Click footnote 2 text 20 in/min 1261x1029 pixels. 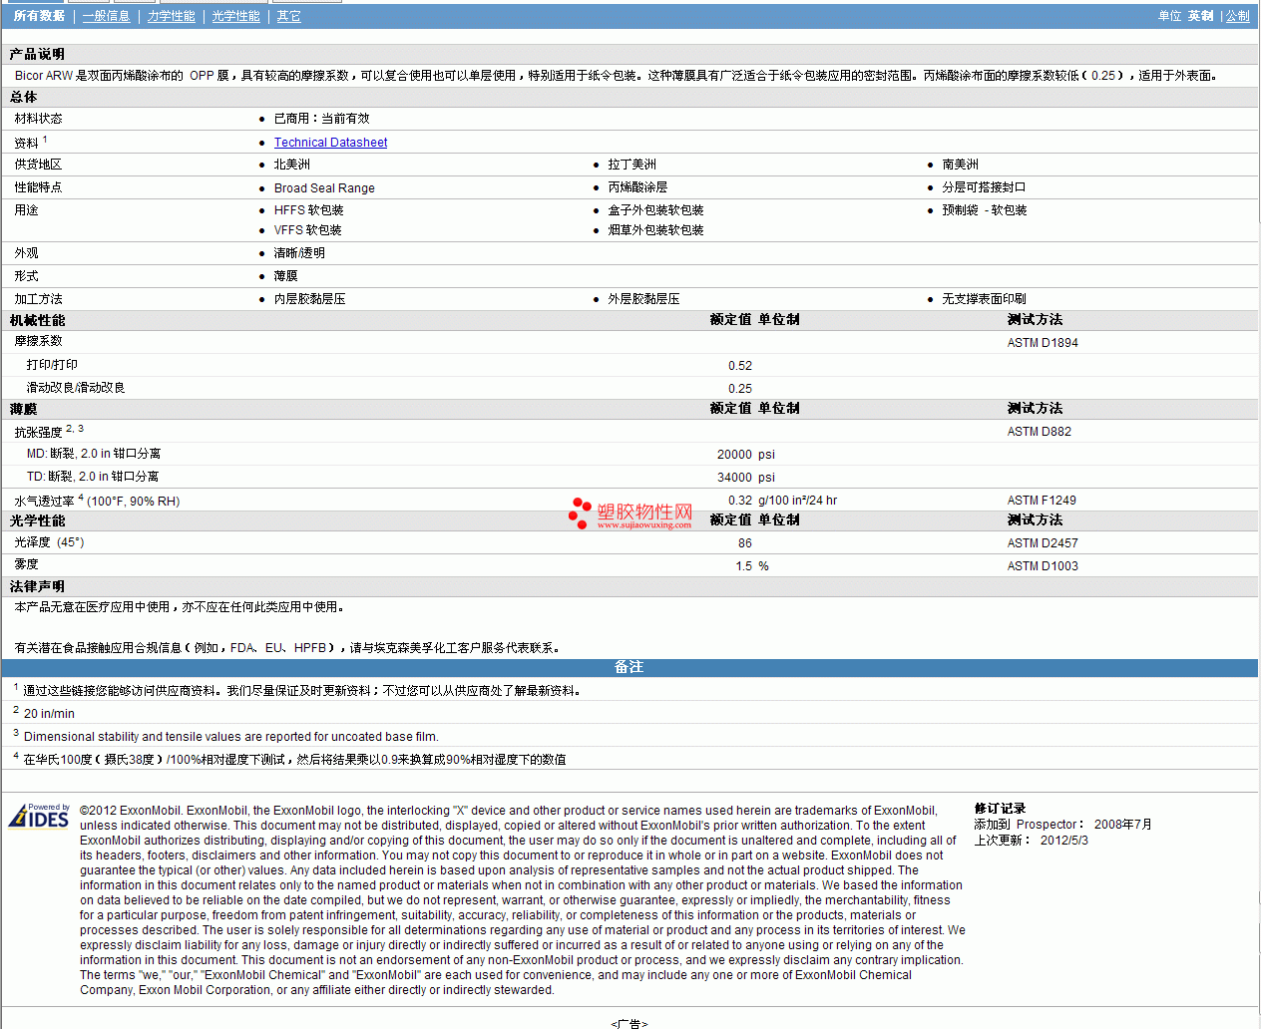pyautogui.click(x=49, y=714)
